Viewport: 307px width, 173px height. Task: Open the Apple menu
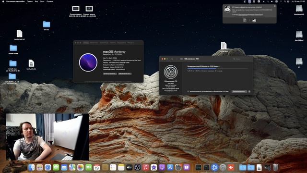tap(3, 1)
